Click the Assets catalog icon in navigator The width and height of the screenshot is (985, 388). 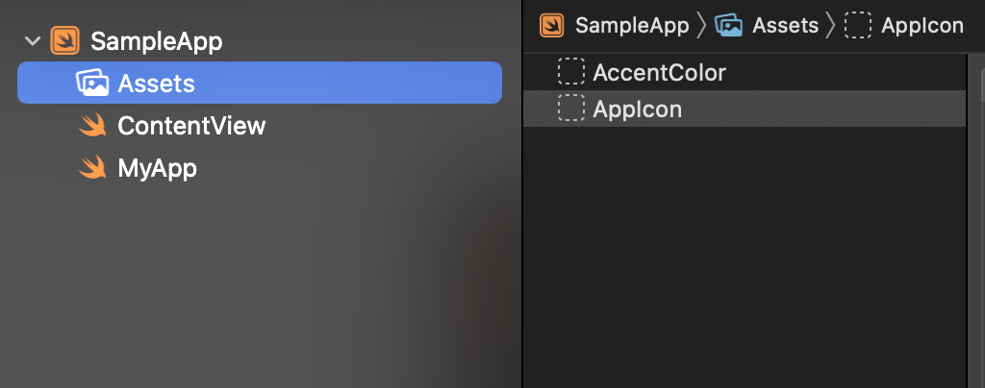click(92, 83)
